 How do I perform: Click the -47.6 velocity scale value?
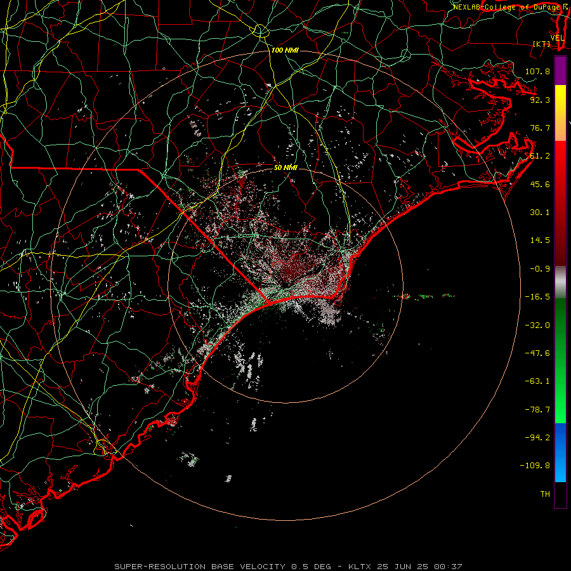537,353
